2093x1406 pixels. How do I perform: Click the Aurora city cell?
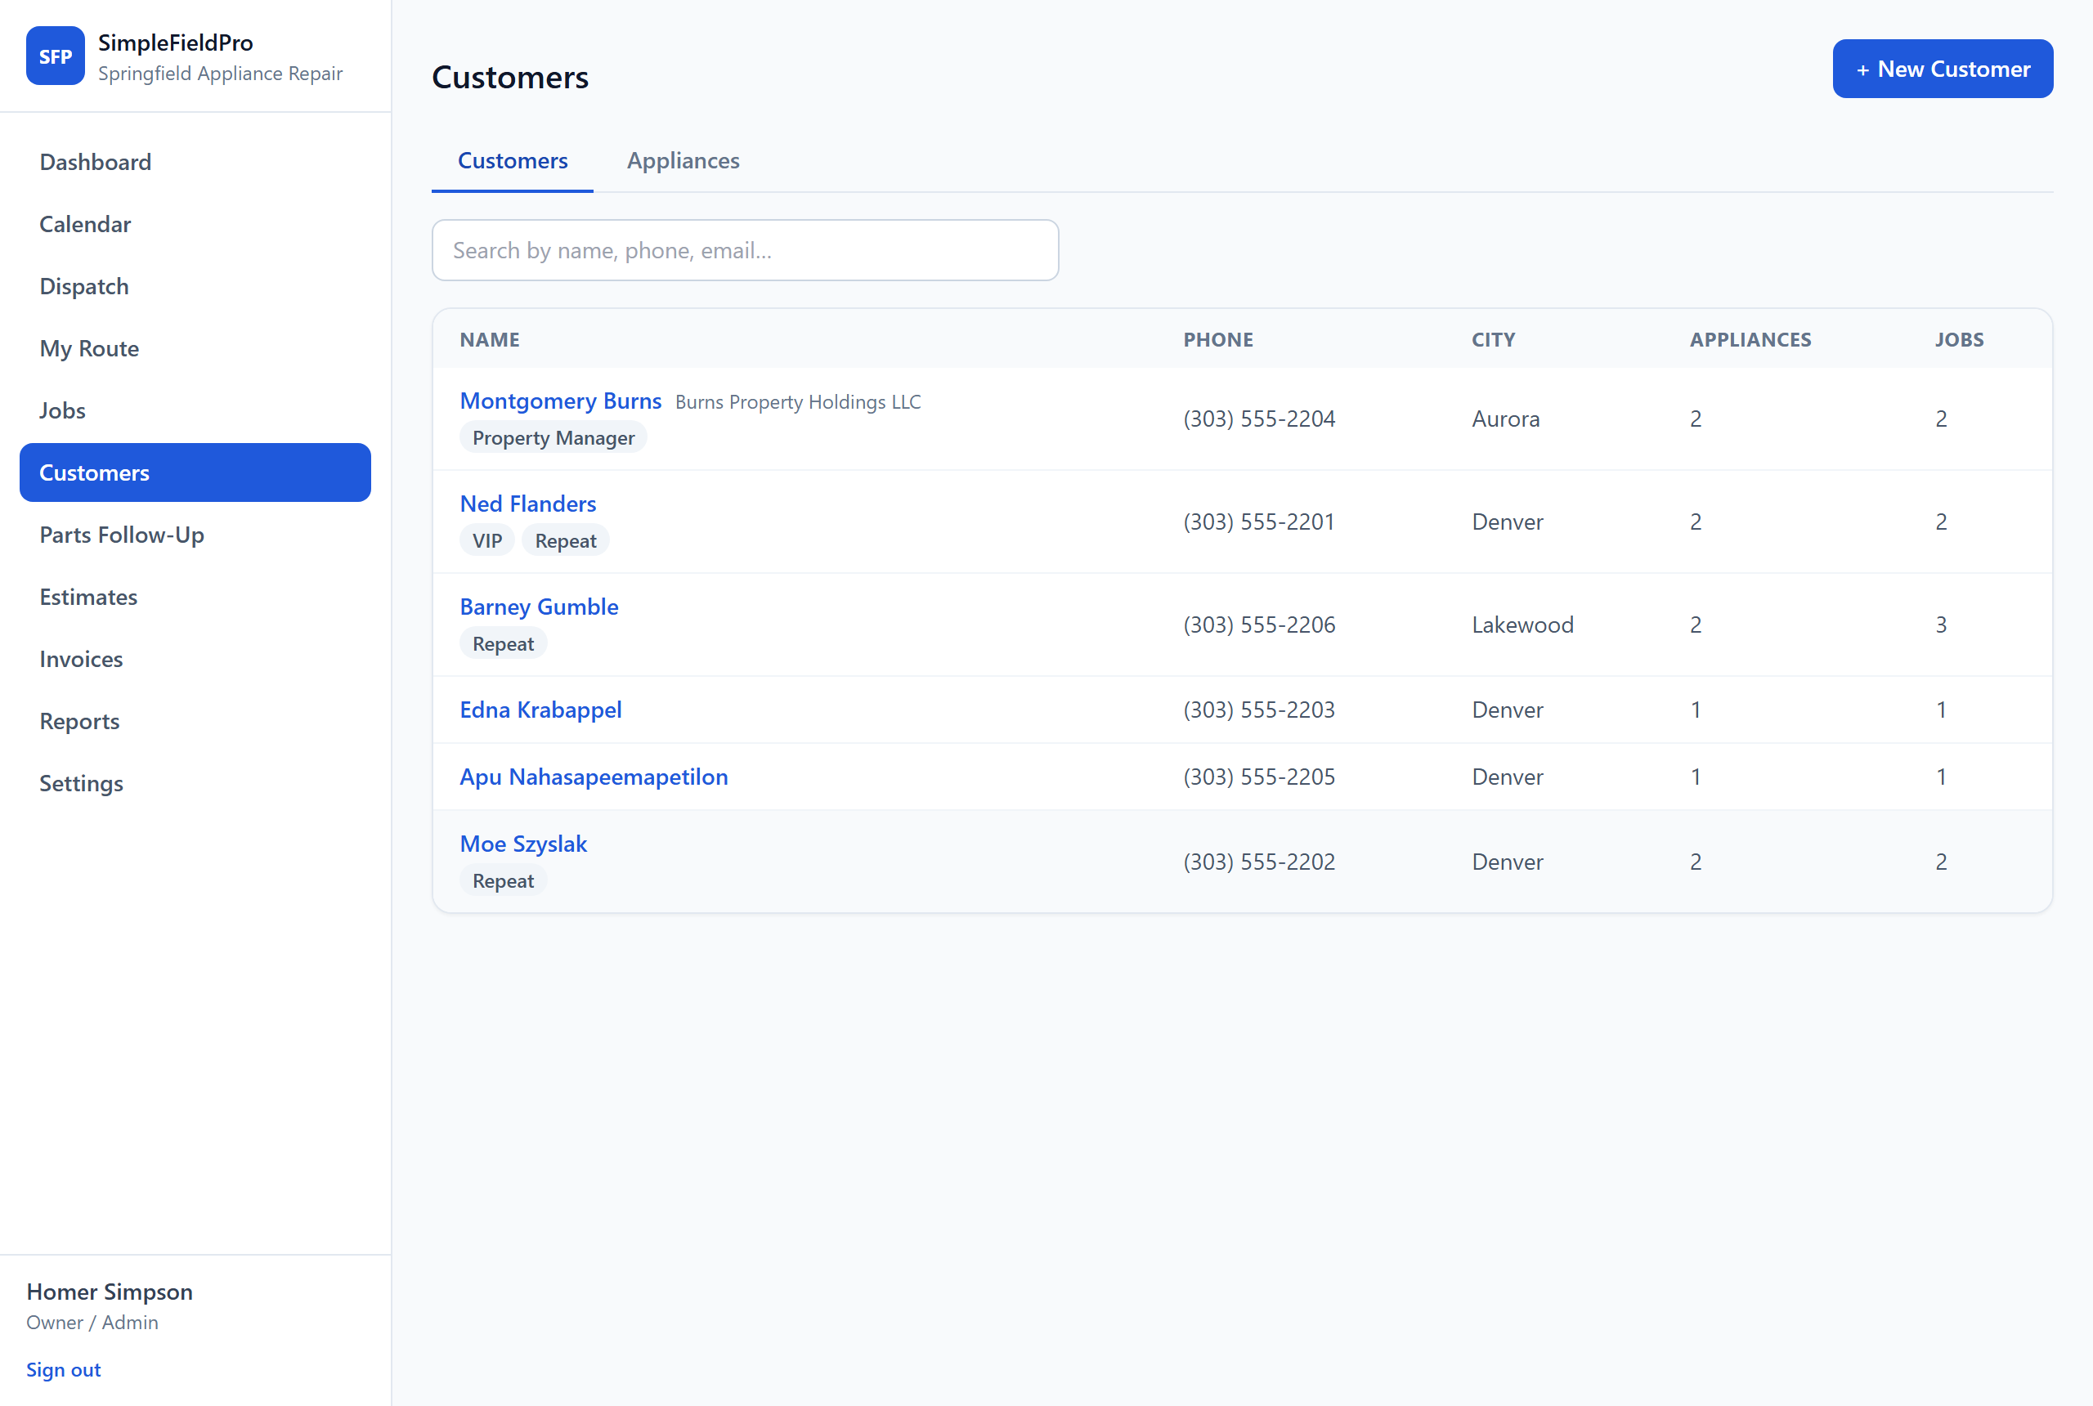(1506, 419)
